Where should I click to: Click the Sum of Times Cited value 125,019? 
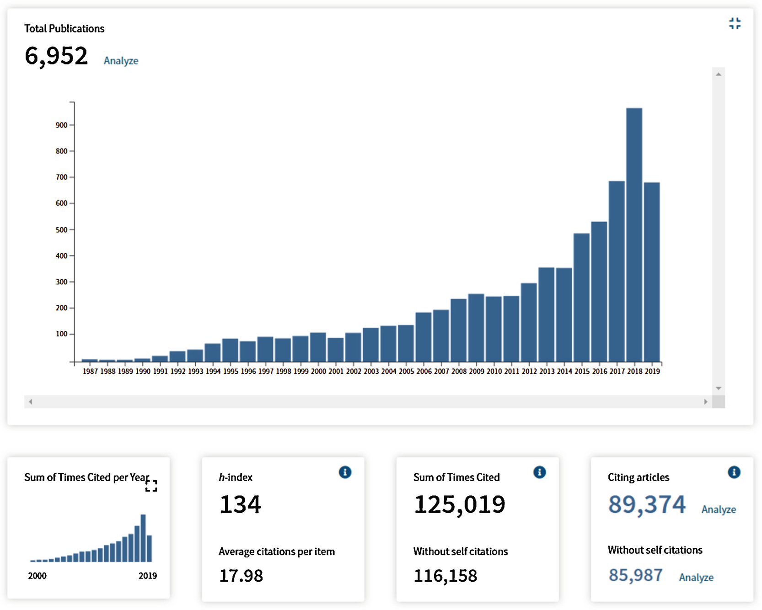click(460, 505)
